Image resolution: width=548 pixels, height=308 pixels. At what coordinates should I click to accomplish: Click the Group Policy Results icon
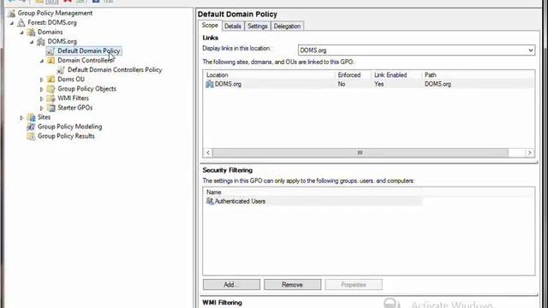tap(31, 136)
